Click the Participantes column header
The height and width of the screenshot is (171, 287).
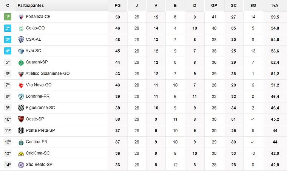[31, 6]
